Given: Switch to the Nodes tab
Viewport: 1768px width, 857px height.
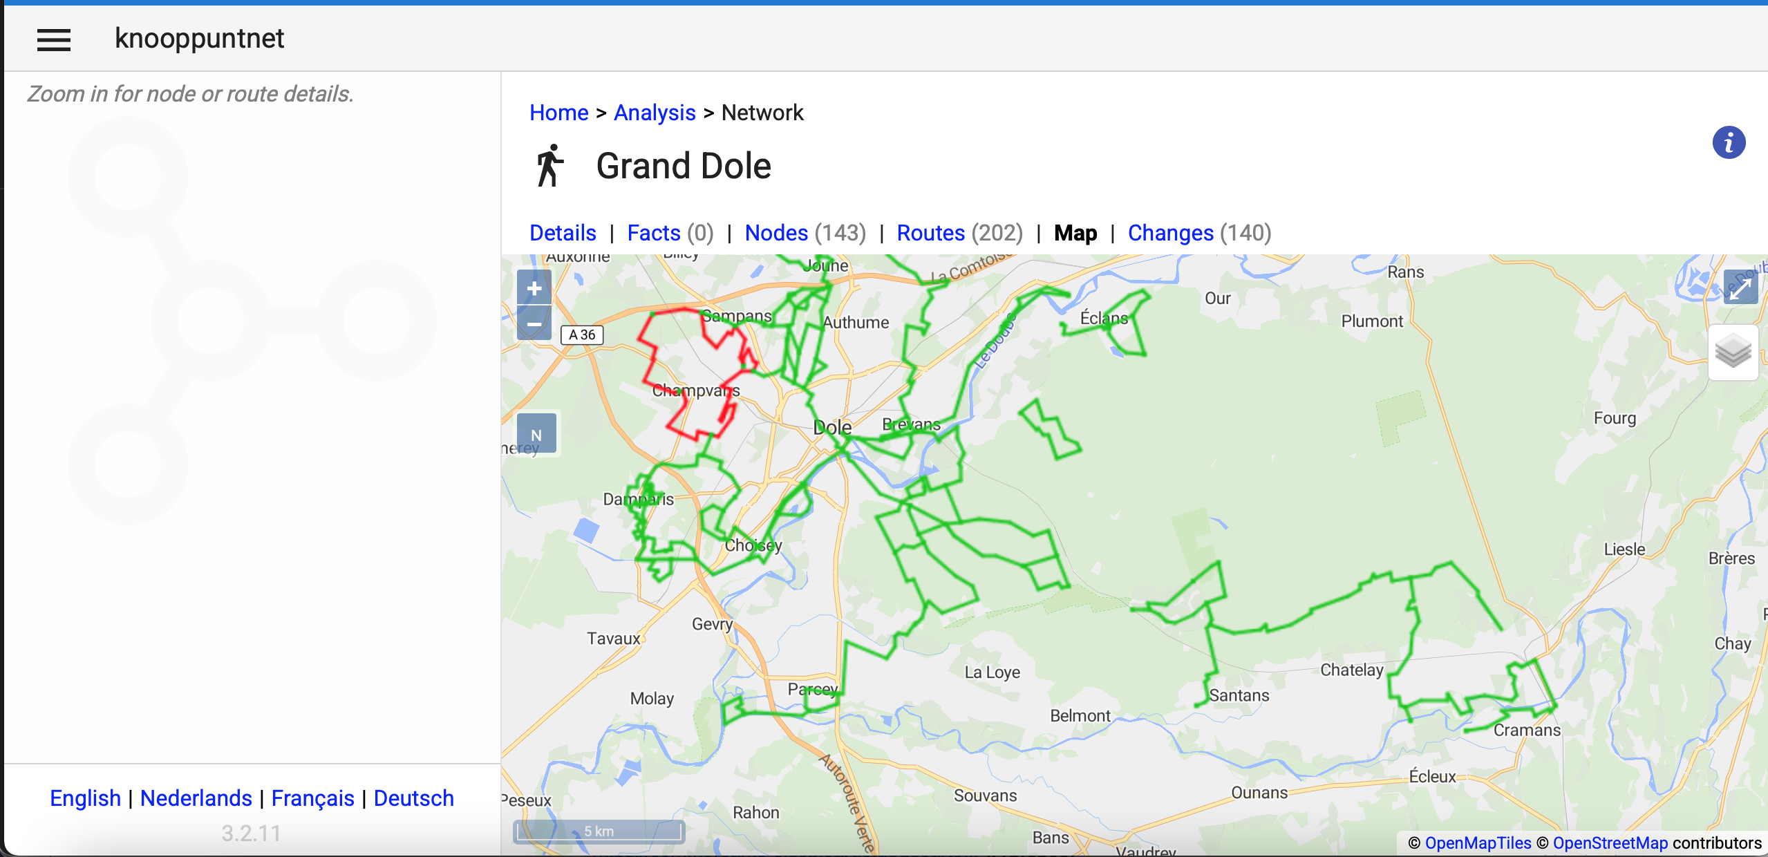Looking at the screenshot, I should (775, 233).
